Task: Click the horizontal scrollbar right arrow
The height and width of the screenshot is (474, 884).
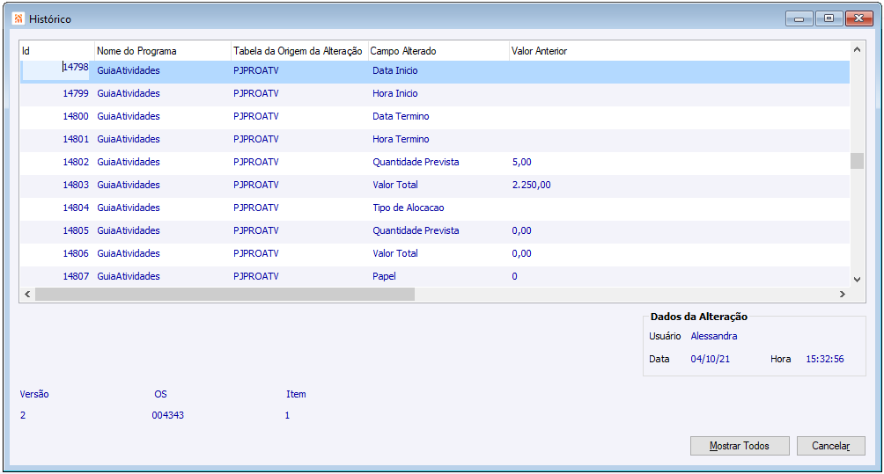Action: click(843, 294)
